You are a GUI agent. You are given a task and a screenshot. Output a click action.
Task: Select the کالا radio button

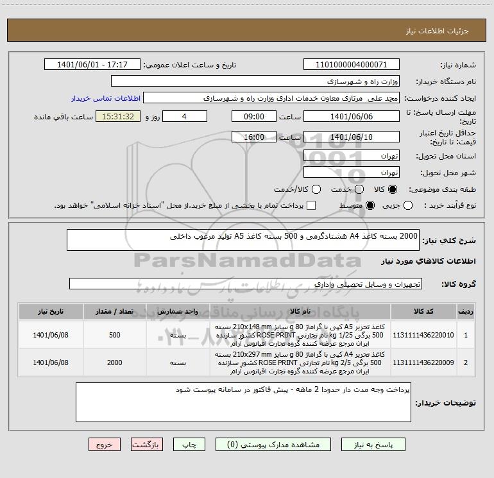coord(393,189)
